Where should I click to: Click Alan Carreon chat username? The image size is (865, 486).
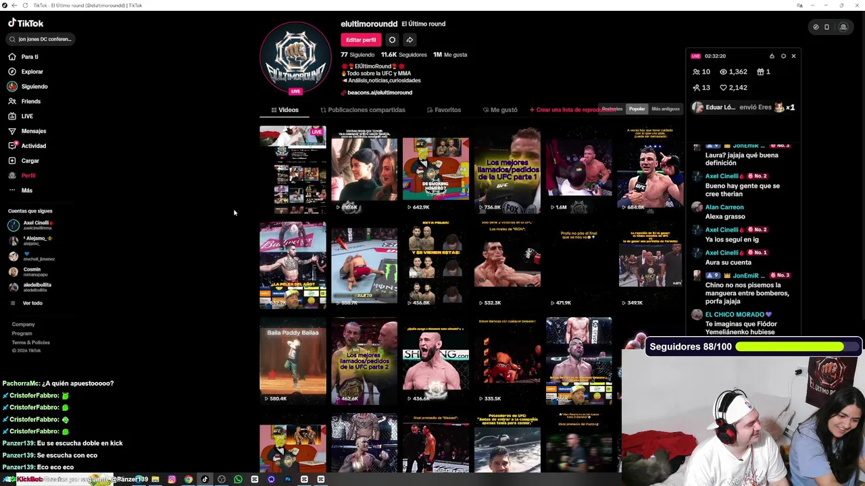pyautogui.click(x=724, y=207)
